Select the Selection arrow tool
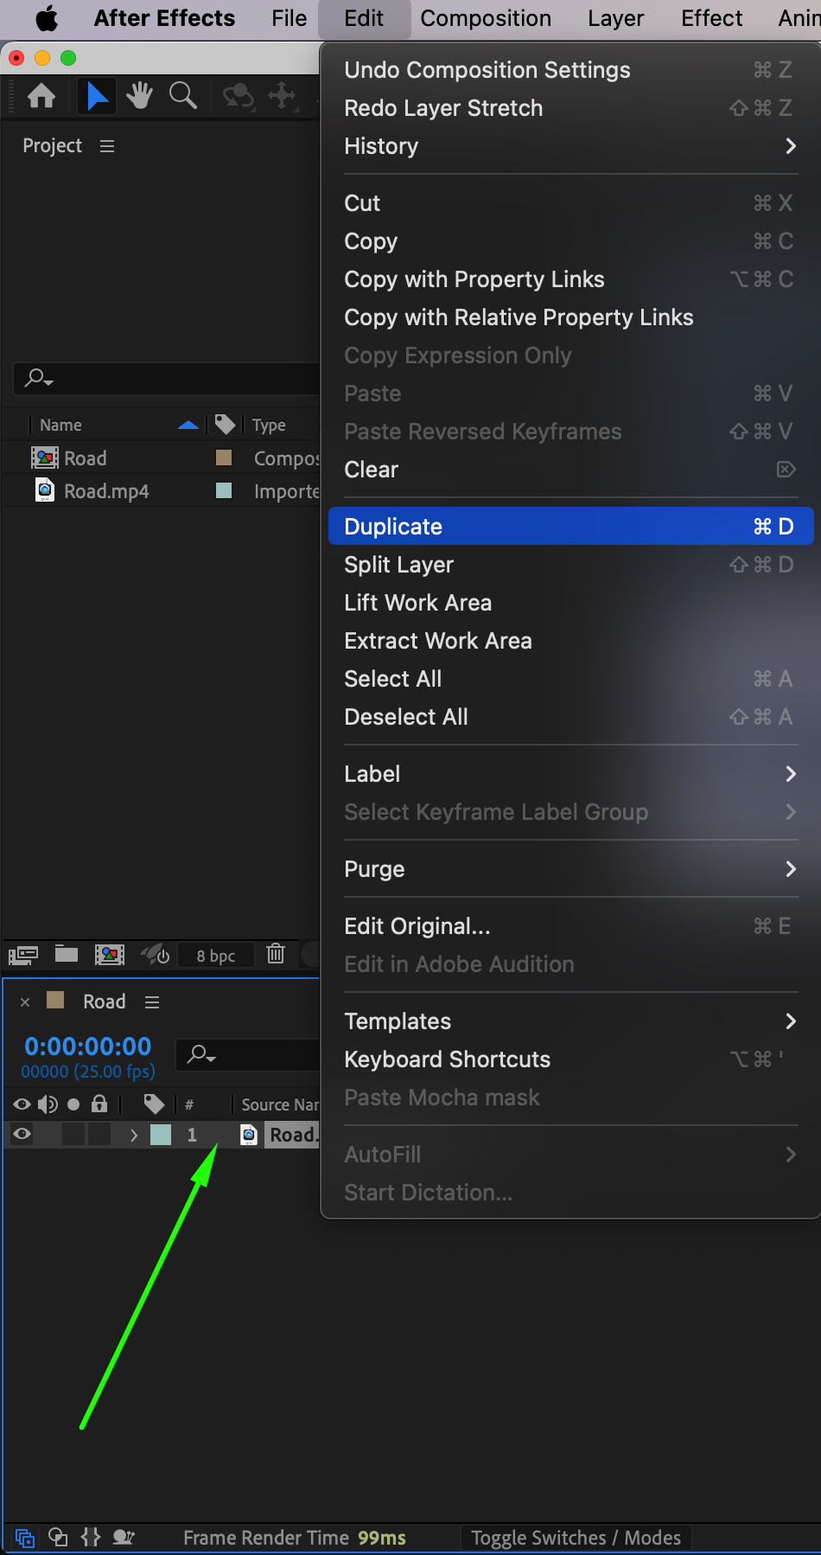Image resolution: width=821 pixels, height=1555 pixels. click(x=97, y=96)
